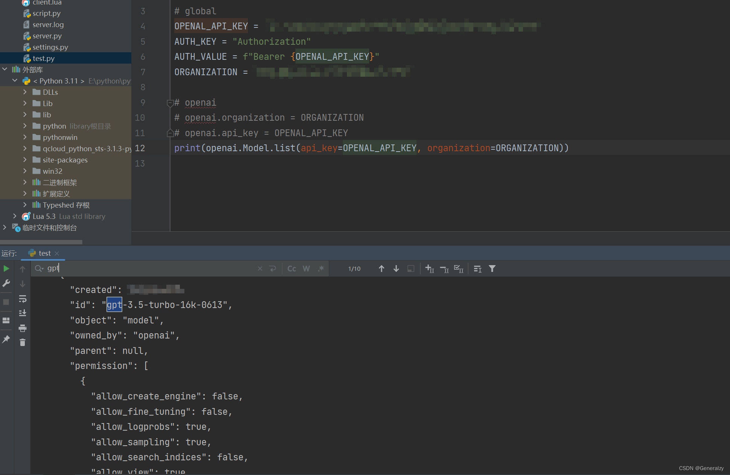The height and width of the screenshot is (475, 730).
Task: Go to next search occurrence arrow
Action: [x=396, y=269]
